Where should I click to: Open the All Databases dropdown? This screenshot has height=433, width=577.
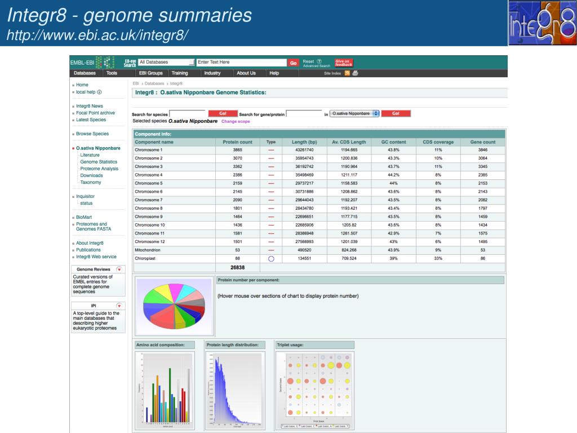[x=166, y=62]
